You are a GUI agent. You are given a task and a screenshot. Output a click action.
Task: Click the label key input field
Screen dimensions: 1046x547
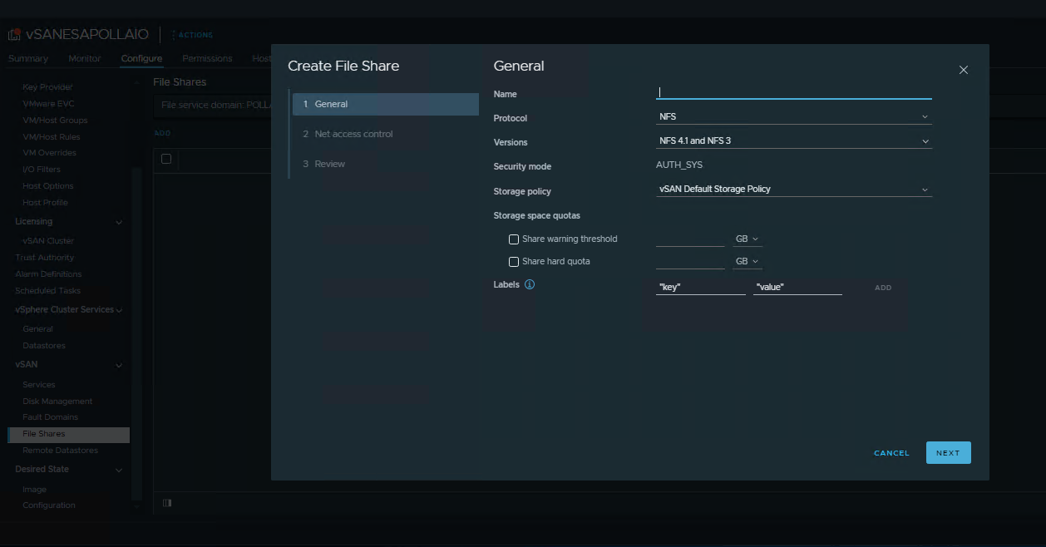(701, 287)
